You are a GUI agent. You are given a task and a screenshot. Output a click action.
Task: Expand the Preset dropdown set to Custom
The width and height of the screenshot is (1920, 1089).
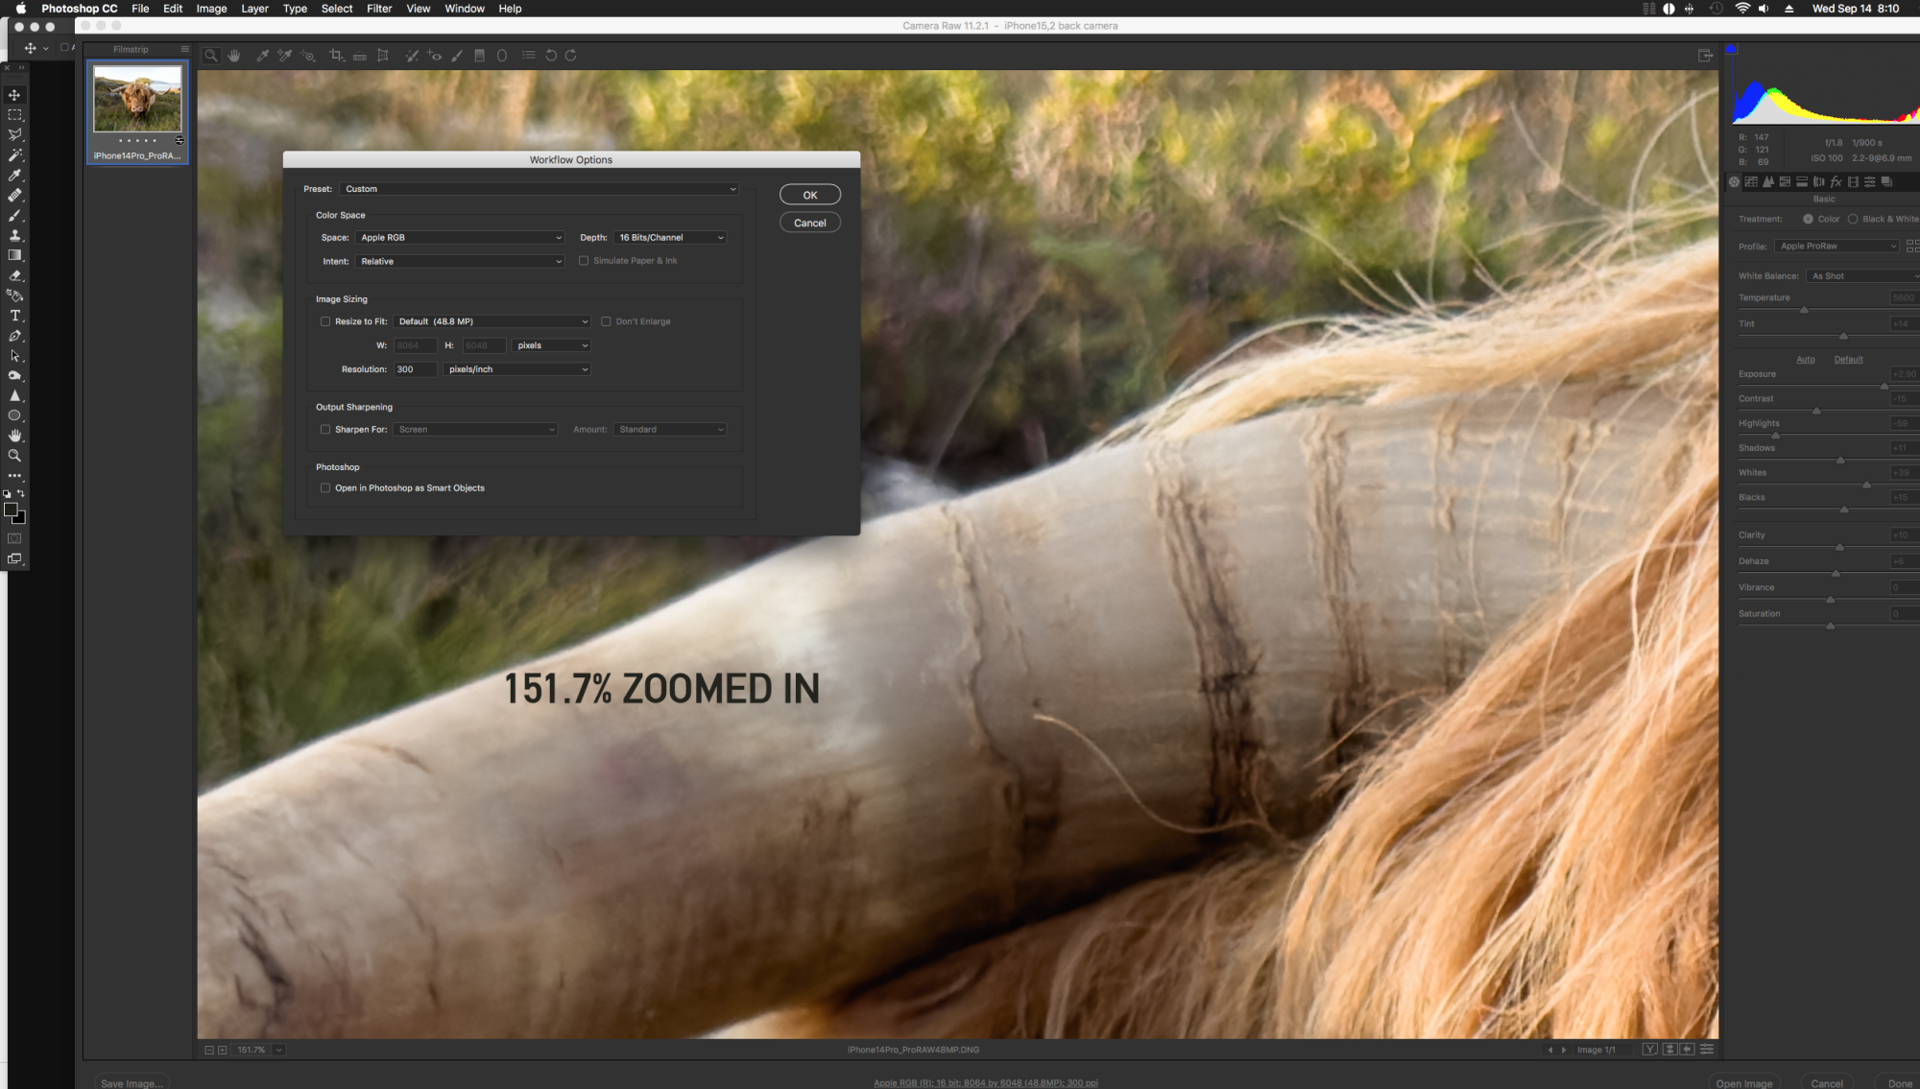(x=540, y=189)
